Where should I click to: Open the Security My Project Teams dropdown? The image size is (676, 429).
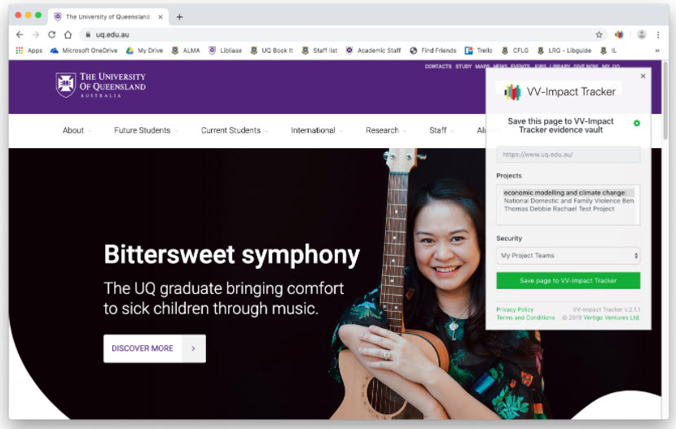point(568,256)
